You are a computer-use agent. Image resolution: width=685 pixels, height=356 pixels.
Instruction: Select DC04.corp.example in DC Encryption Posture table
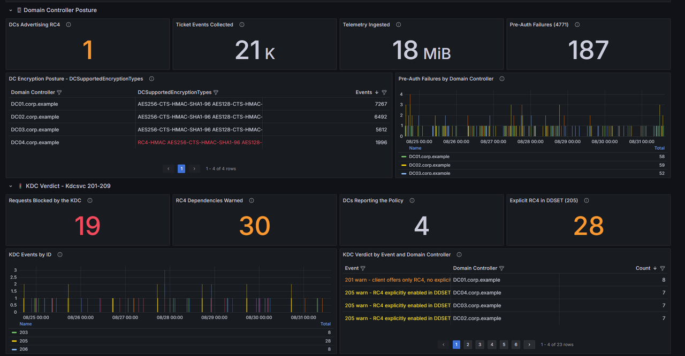point(34,143)
